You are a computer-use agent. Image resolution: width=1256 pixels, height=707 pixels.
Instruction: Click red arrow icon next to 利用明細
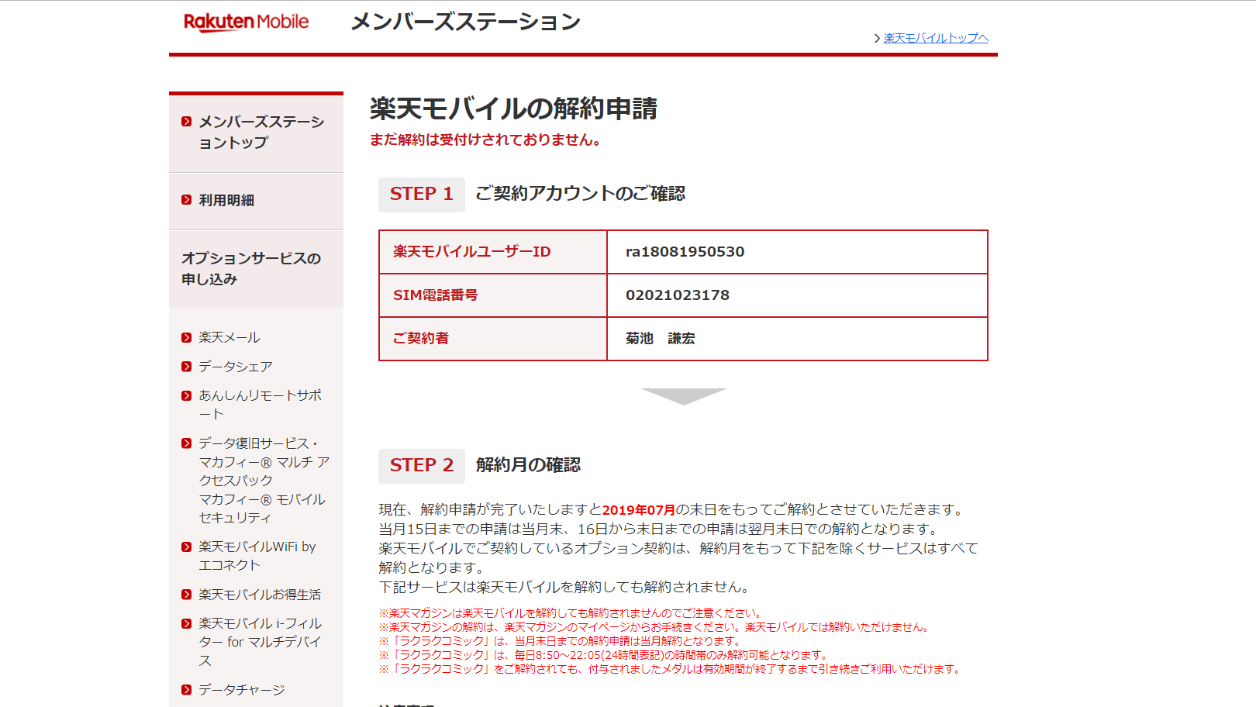click(186, 200)
